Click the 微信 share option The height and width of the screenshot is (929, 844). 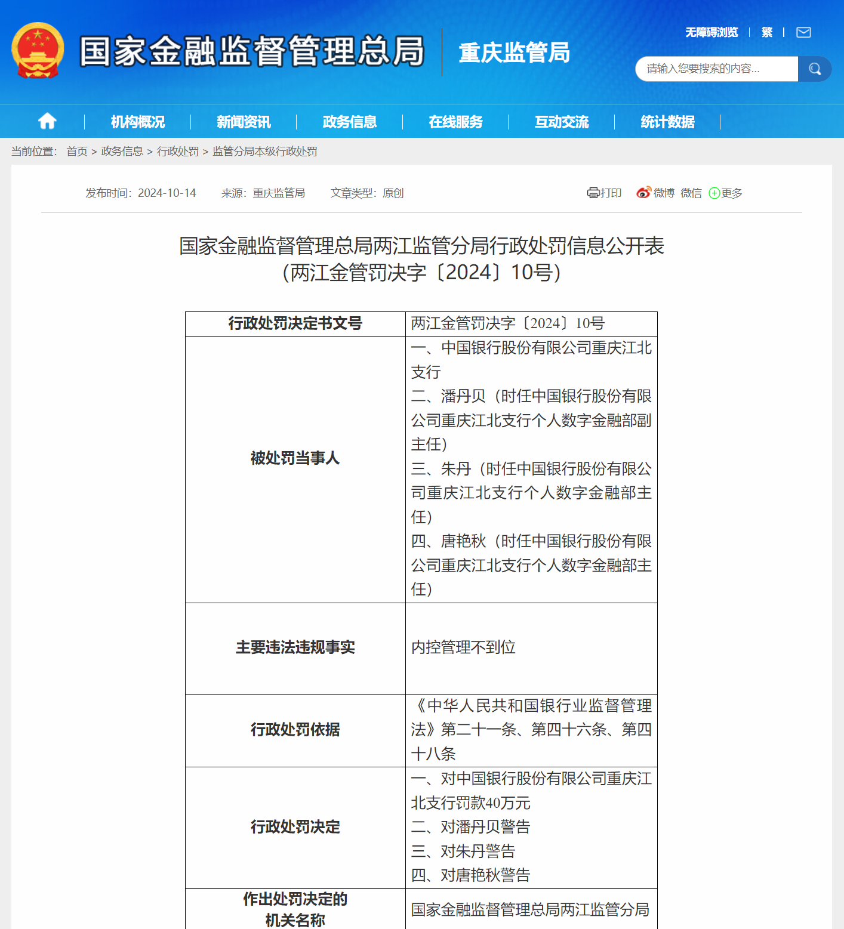(x=691, y=193)
